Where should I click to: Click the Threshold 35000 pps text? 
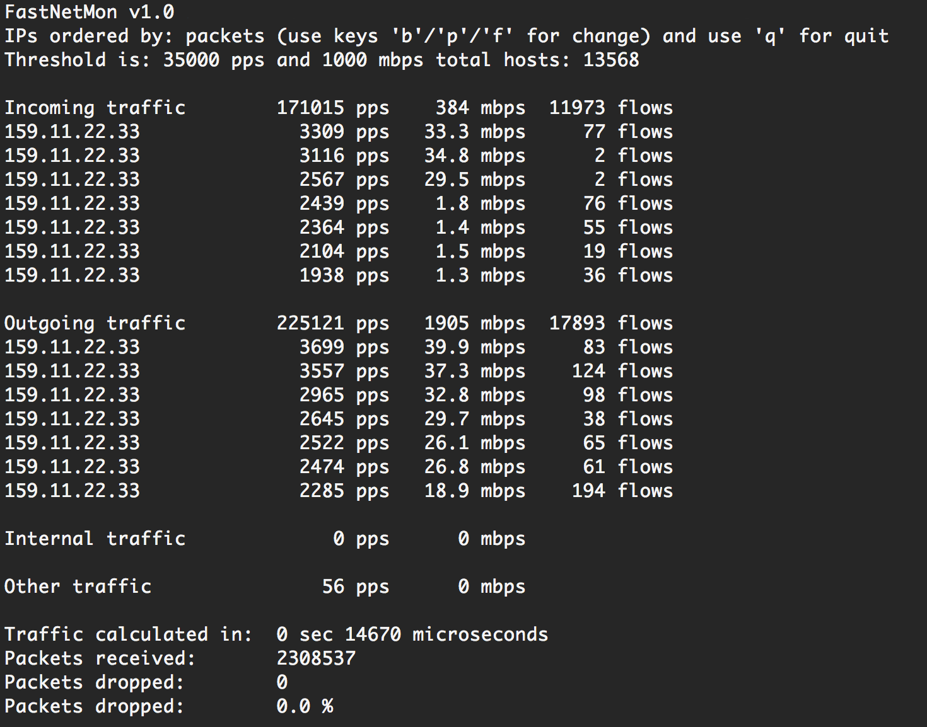213,60
